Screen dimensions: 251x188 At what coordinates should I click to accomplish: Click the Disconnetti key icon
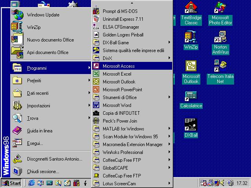click(17, 159)
